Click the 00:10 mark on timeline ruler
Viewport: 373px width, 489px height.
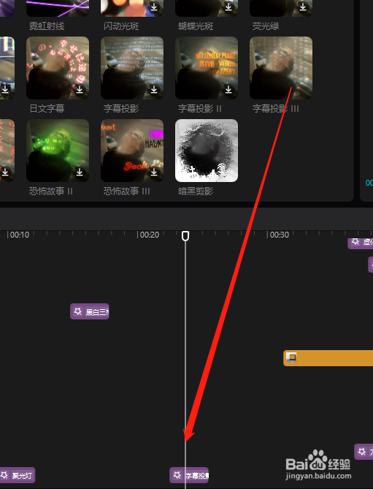tap(19, 235)
